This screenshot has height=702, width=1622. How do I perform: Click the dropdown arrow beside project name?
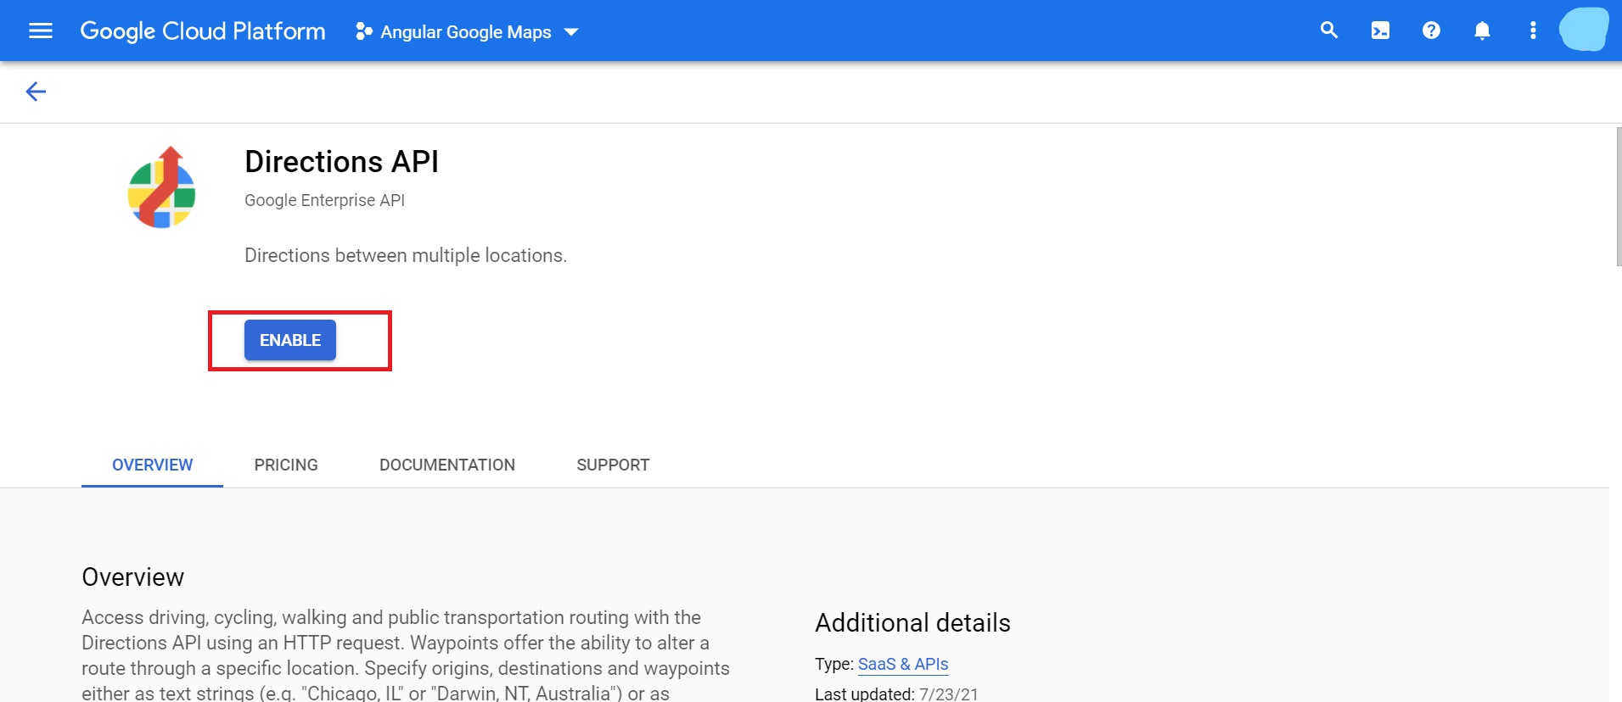pyautogui.click(x=571, y=32)
